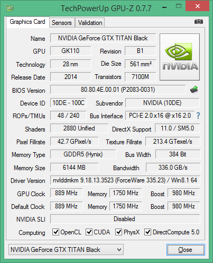Toggle the OpenCL checkbox
This screenshot has width=213, height=263.
pos(55,232)
